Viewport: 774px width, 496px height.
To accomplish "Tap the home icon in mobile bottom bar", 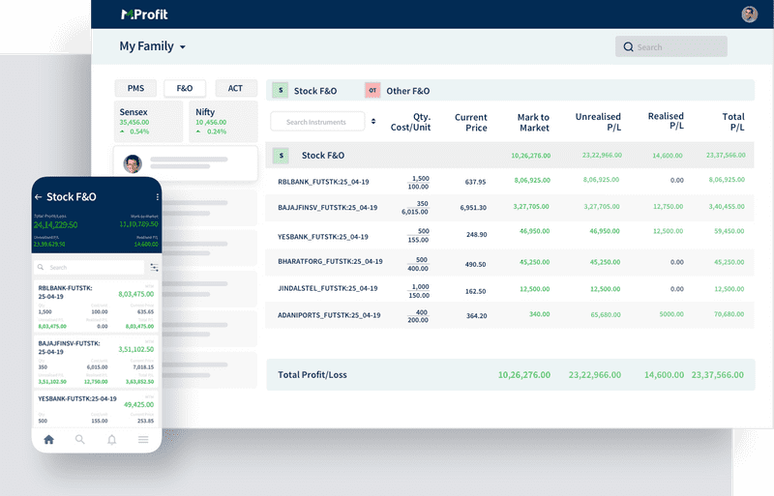I will click(49, 439).
